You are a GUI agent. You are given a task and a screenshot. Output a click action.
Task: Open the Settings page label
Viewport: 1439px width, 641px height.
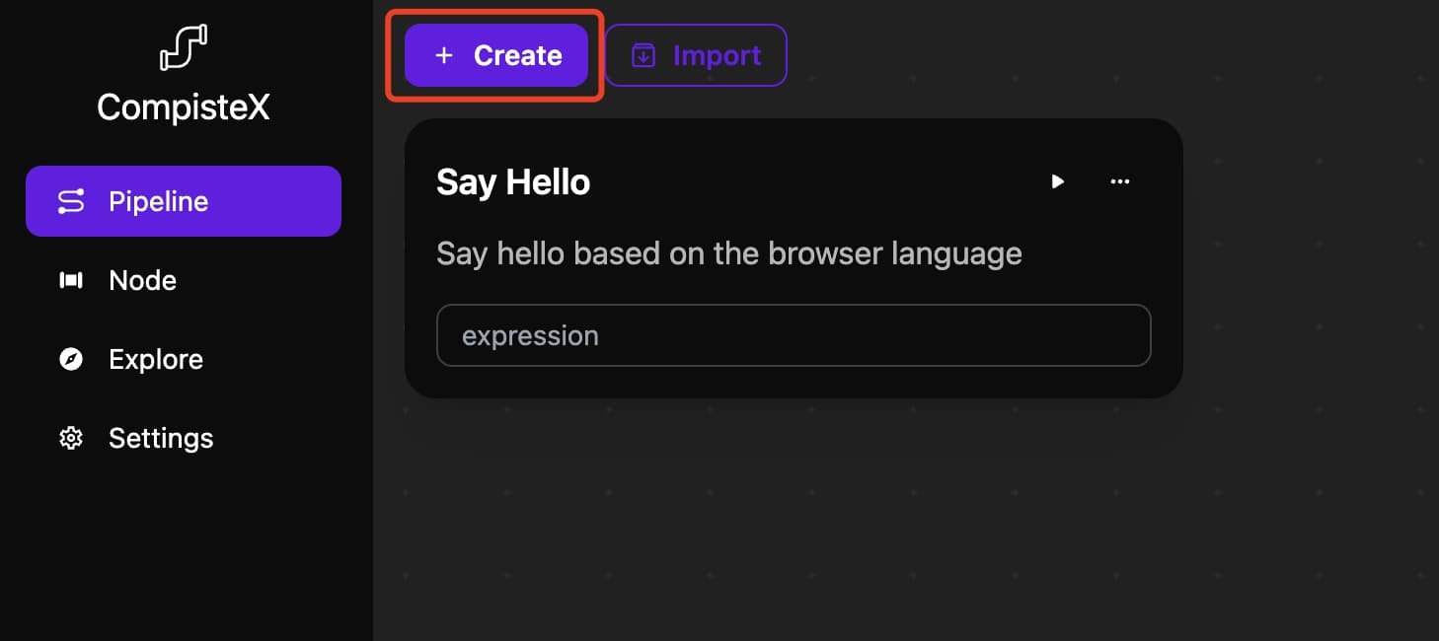(161, 438)
